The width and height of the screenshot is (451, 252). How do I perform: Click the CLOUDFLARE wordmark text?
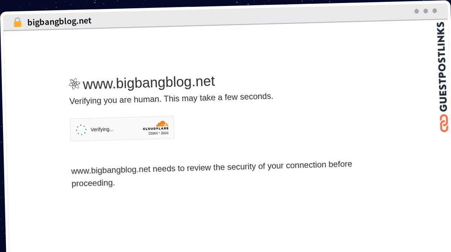[x=156, y=129]
